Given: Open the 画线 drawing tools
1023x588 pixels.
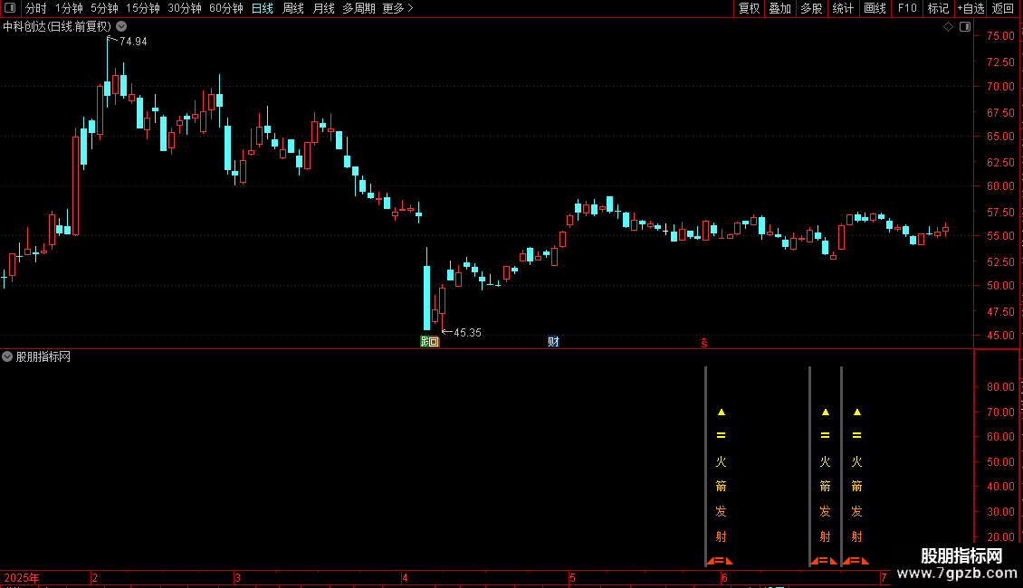Looking at the screenshot, I should [875, 8].
